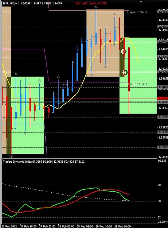Select the 'Daily R1 1.3461' pivot label

coord(137,12)
